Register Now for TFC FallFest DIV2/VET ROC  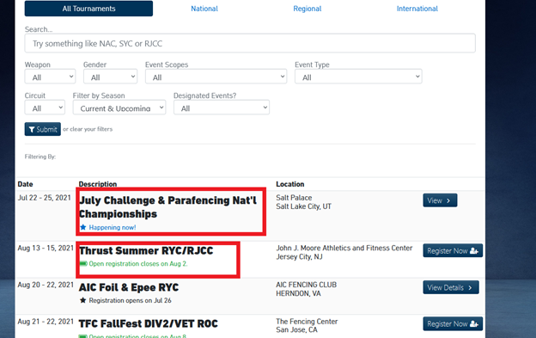click(x=453, y=323)
